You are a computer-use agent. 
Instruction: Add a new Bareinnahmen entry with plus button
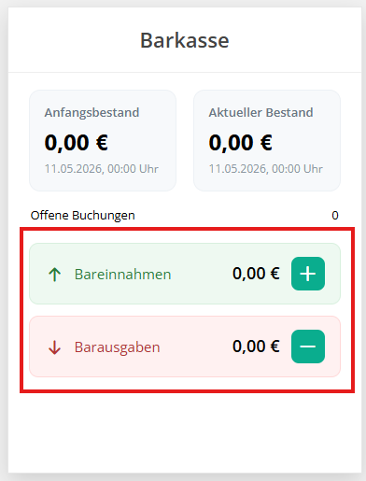tap(308, 274)
